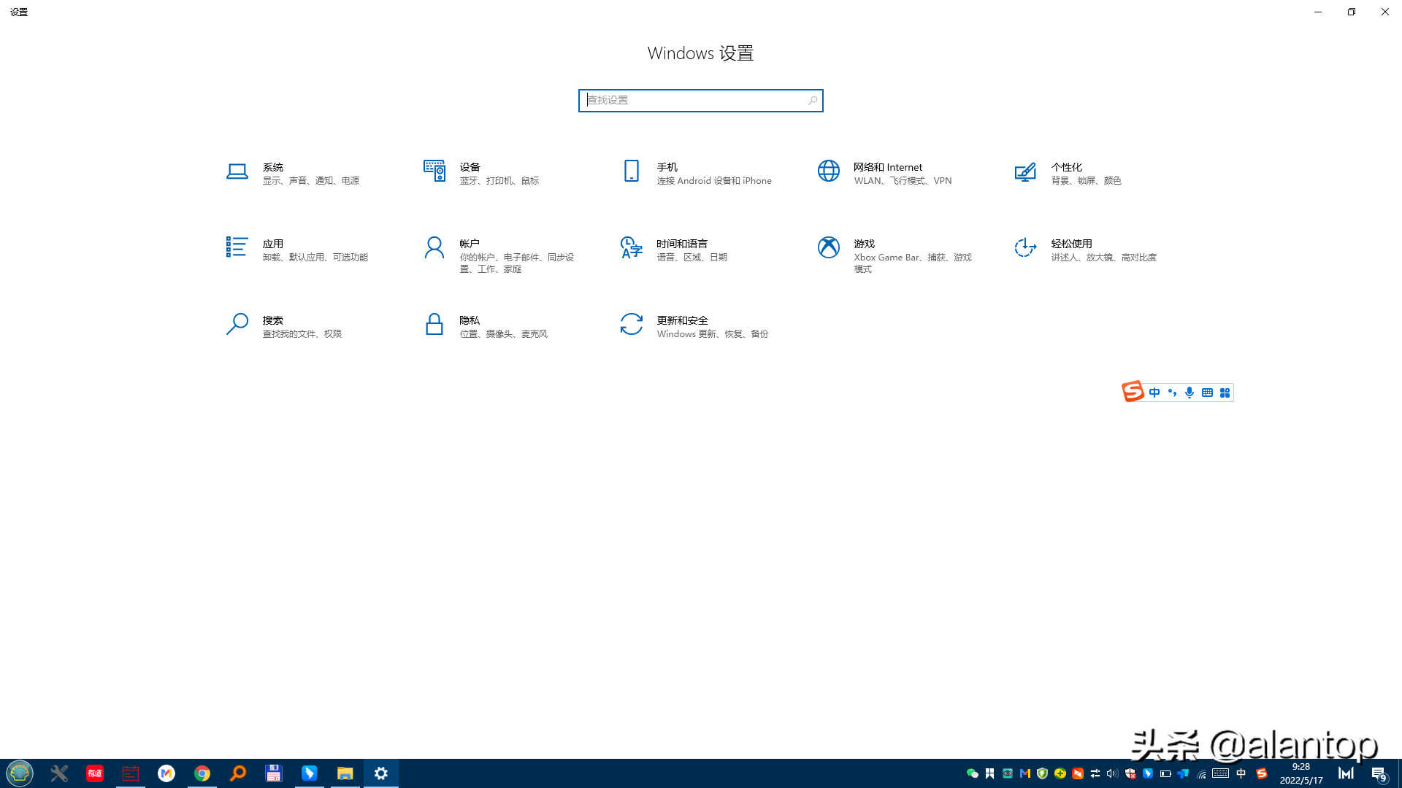This screenshot has height=788, width=1402.
Task: Open the Start menu shell icon on the taskbar
Action: pyautogui.click(x=20, y=773)
